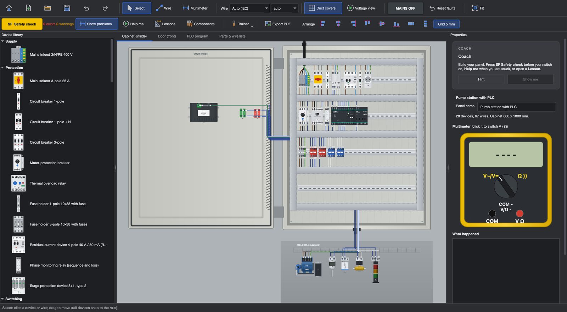This screenshot has height=312, width=567.
Task: Activate the Select tool
Action: point(137,8)
